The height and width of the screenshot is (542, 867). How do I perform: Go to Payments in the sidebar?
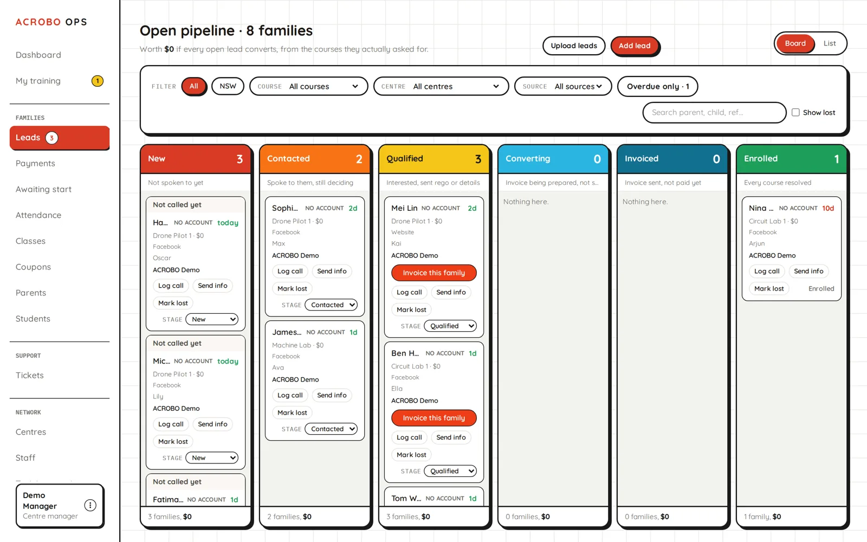click(x=35, y=163)
